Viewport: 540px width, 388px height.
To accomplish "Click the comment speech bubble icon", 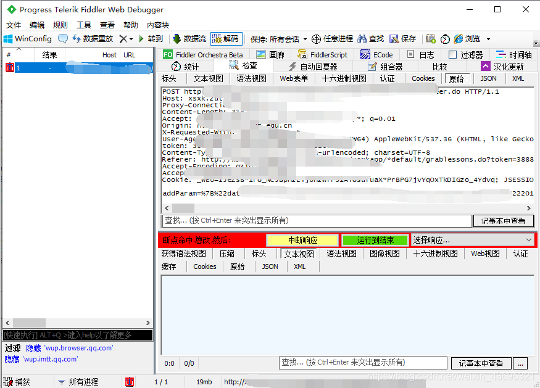I will [63, 39].
